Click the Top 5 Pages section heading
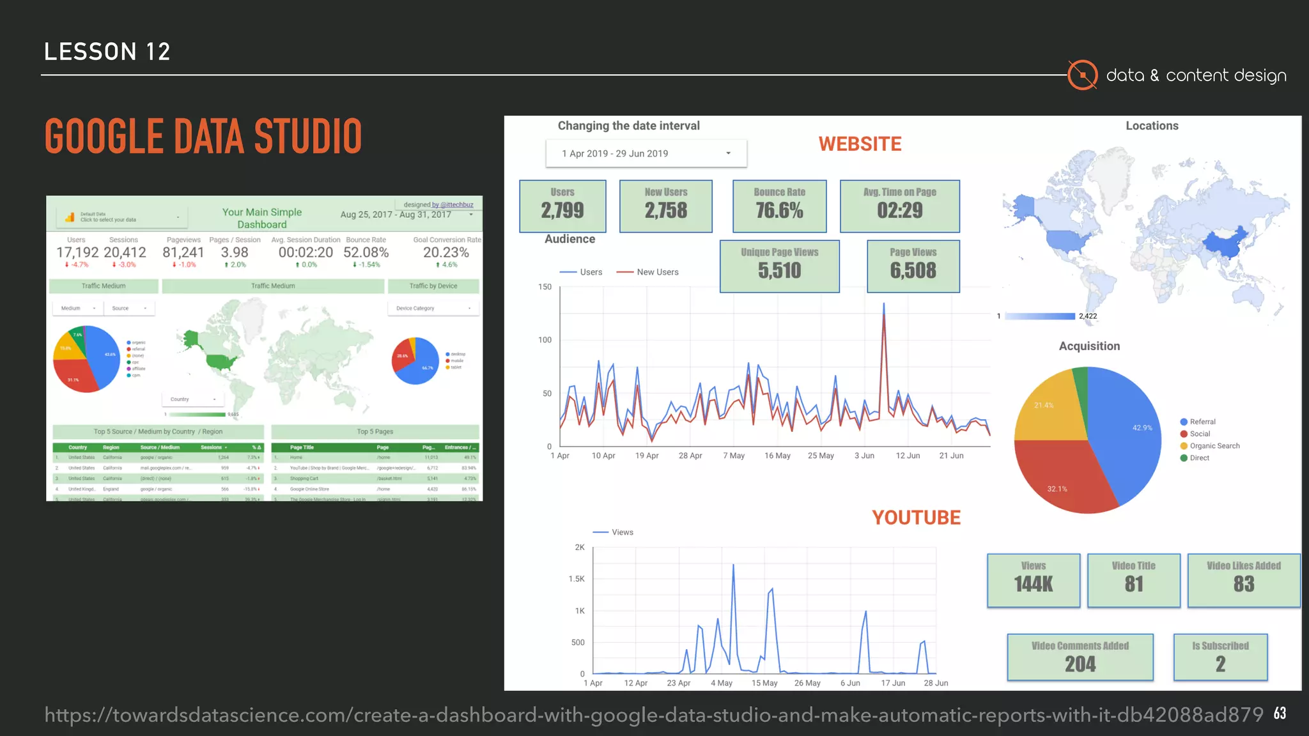 pyautogui.click(x=375, y=432)
